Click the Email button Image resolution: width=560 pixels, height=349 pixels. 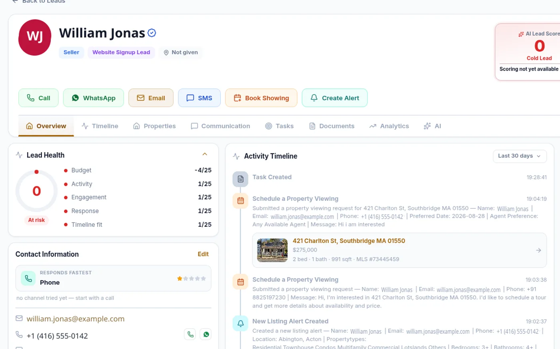point(151,98)
